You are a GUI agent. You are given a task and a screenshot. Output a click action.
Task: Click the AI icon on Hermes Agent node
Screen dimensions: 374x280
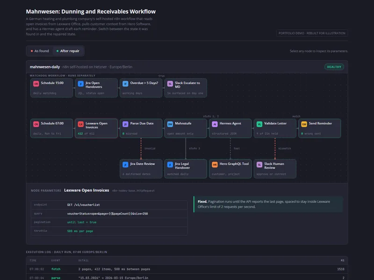pyautogui.click(x=215, y=124)
